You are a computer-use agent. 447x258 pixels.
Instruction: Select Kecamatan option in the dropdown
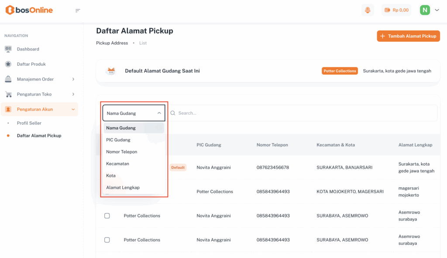click(117, 164)
